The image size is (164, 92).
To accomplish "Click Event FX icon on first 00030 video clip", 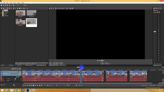I will [x=34, y=72].
